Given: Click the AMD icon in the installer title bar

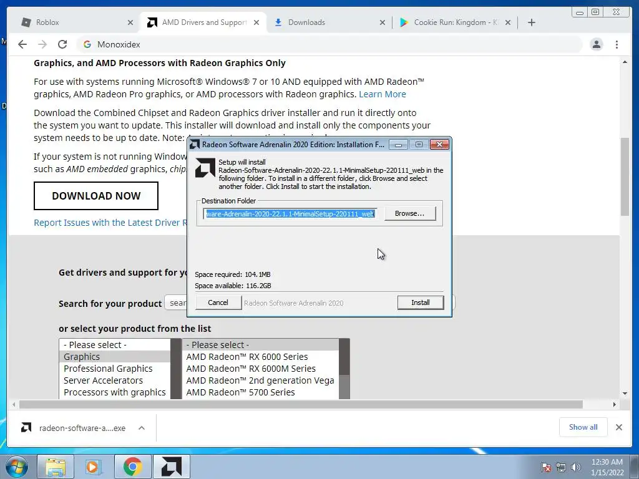Looking at the screenshot, I should [x=195, y=145].
